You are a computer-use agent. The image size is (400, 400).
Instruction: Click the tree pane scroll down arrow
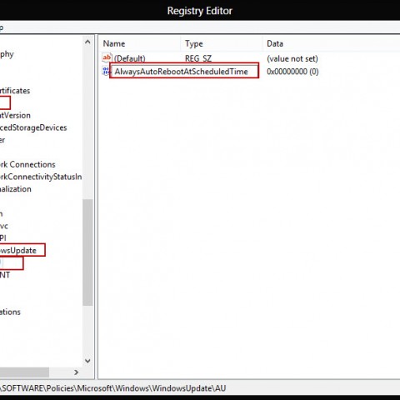tap(87, 361)
